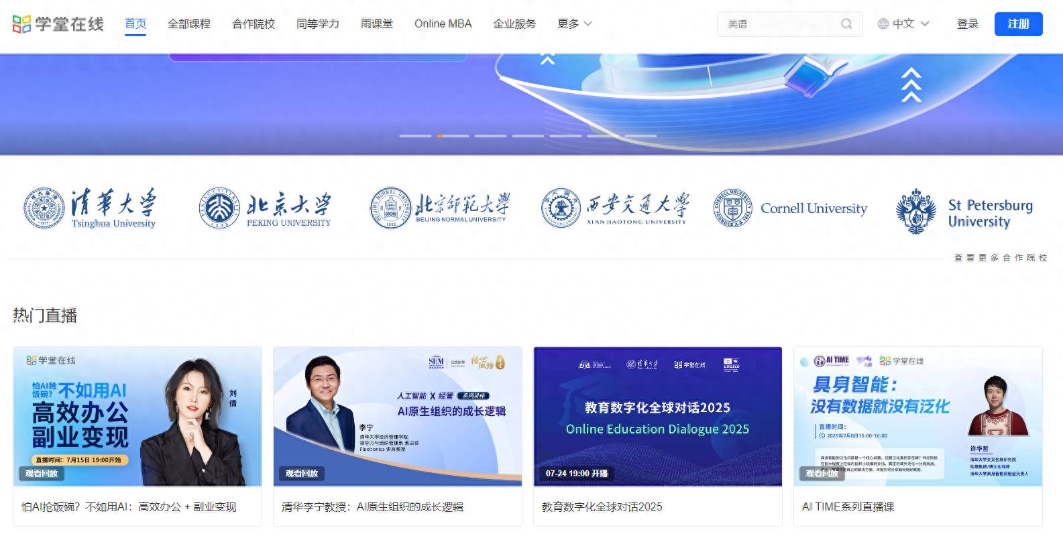This screenshot has width=1063, height=542.
Task: Open the 同等学力 menu item
Action: 318,24
